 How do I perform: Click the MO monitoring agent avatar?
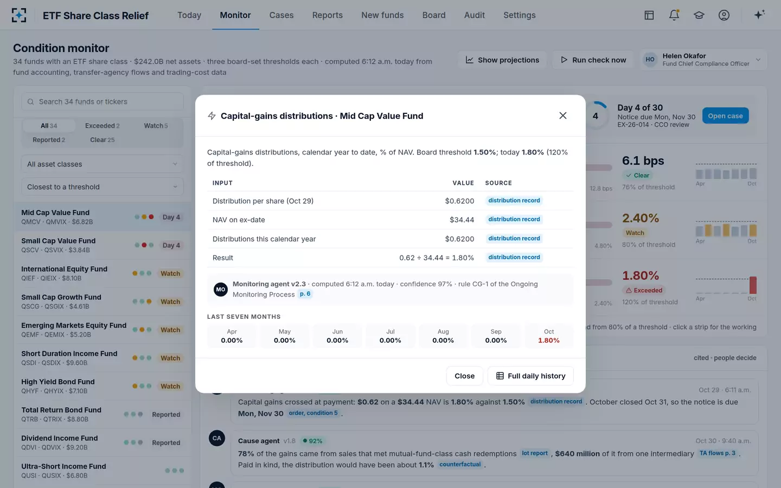[221, 290]
